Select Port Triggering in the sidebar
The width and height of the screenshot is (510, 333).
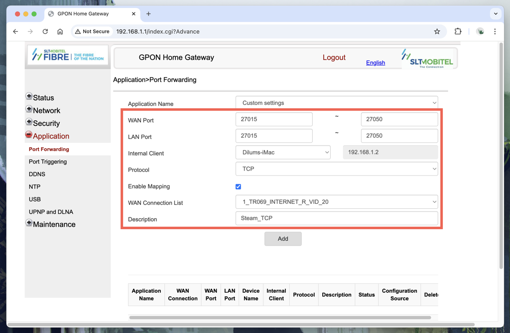pyautogui.click(x=48, y=162)
